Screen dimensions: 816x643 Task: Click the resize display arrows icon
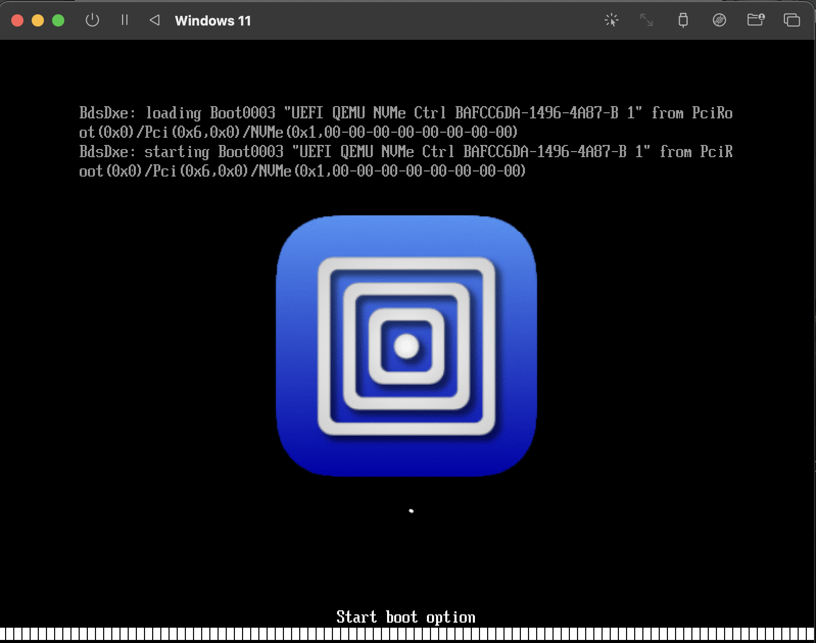[646, 20]
